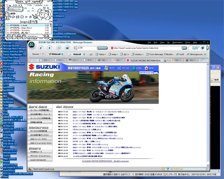Open the 2007.03.19 AMA news headline
This screenshot has width=224, height=179.
[x=101, y=112]
